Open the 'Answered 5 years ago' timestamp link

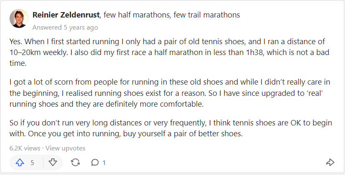(x=65, y=27)
